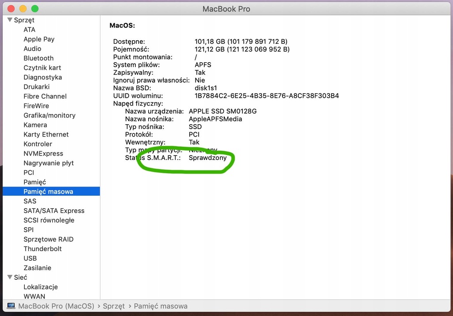Viewport: 453px width, 316px height.
Task: Open SAS entry
Action: pyautogui.click(x=30, y=201)
